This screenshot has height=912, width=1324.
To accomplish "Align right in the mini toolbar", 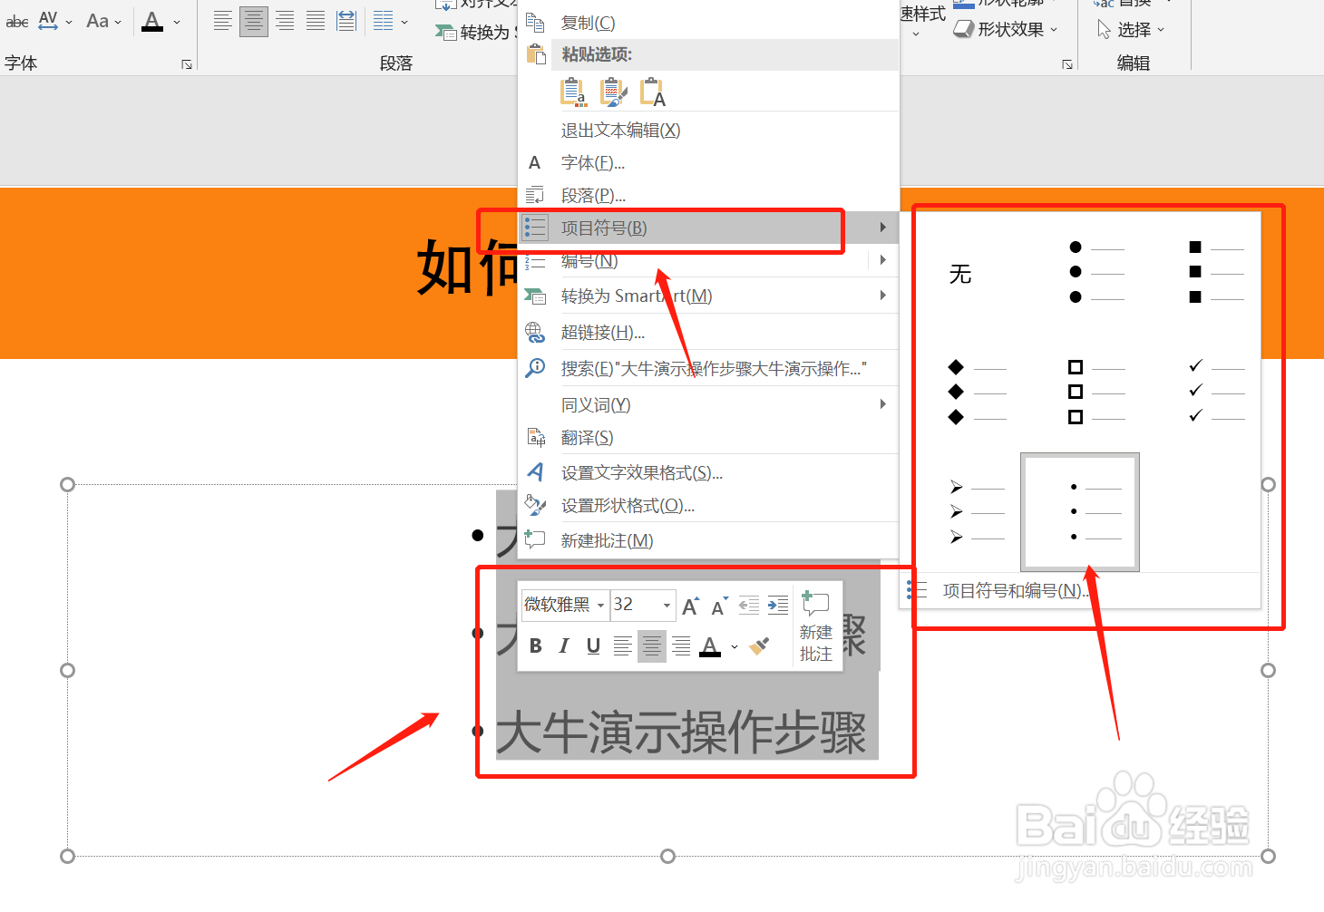I will click(681, 646).
